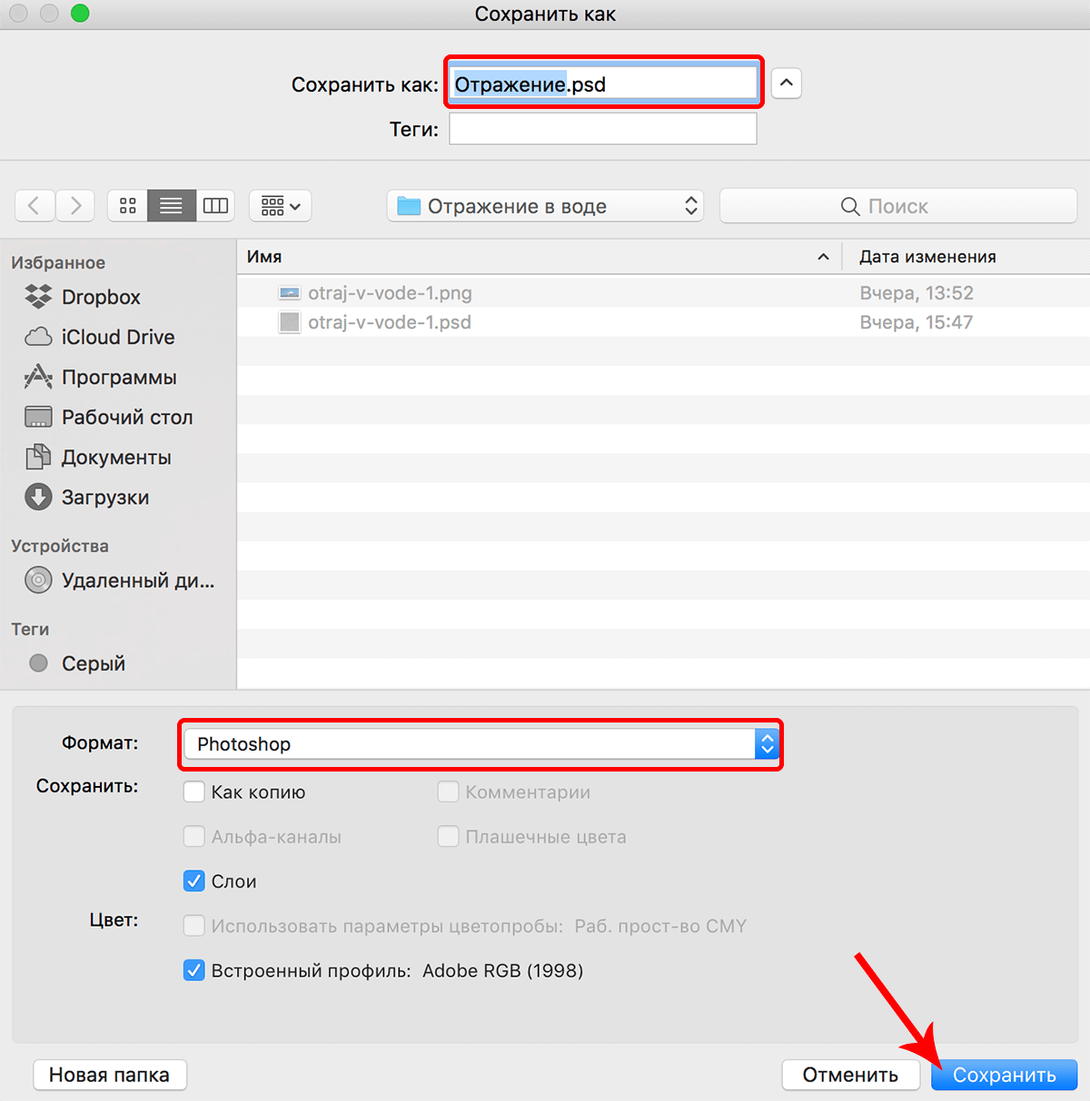Open the Формат Photoshop dropdown
The image size is (1090, 1101).
481,744
